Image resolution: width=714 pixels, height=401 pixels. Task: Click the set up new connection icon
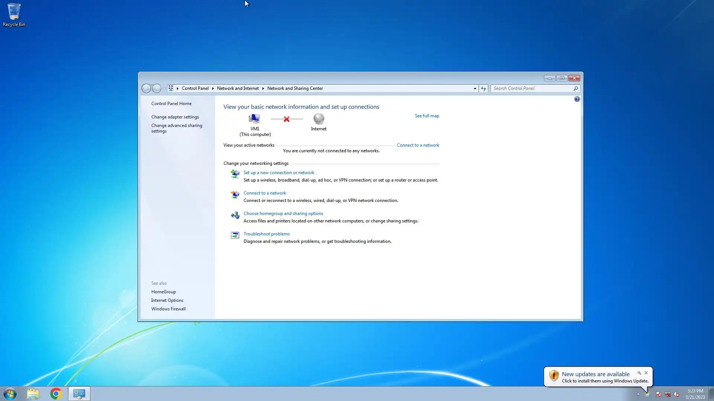tap(235, 174)
